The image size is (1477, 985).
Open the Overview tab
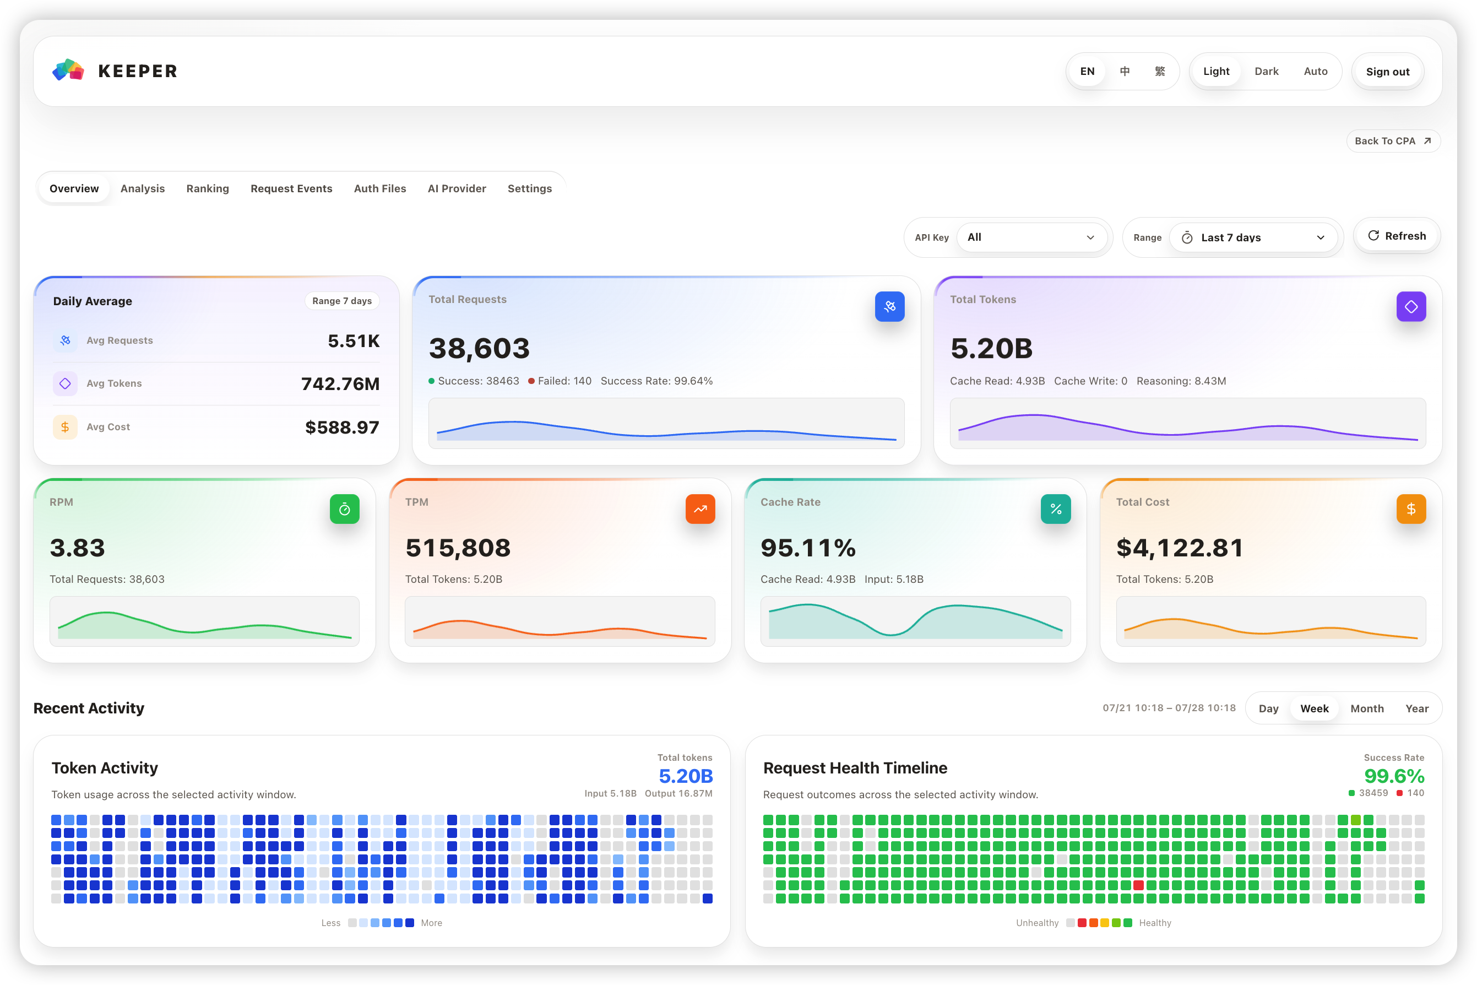click(x=74, y=188)
